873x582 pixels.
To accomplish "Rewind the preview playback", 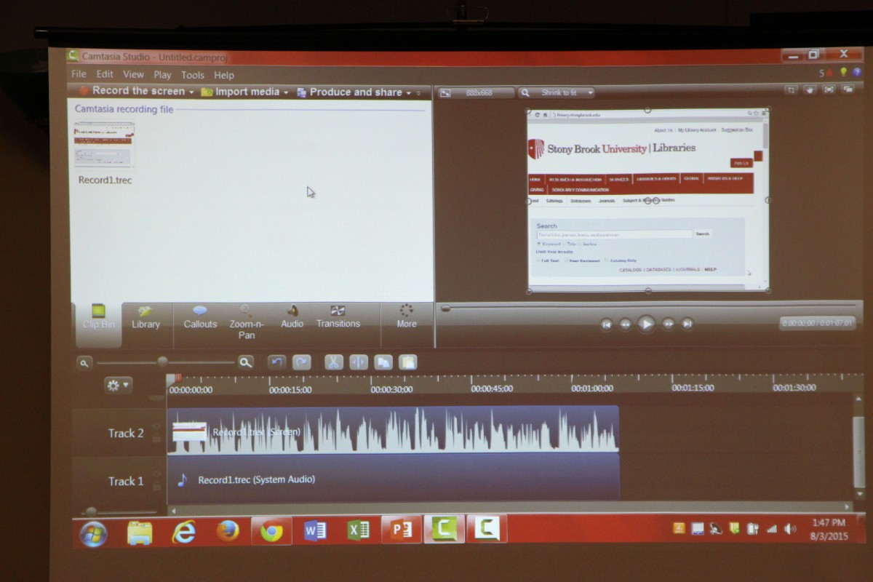I will click(x=625, y=324).
